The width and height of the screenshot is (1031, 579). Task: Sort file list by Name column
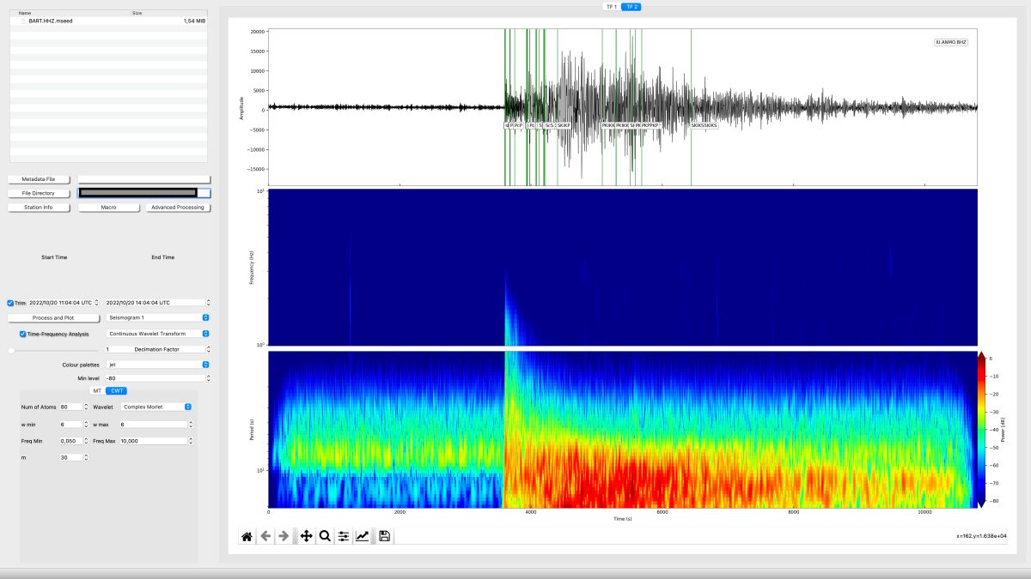point(70,13)
